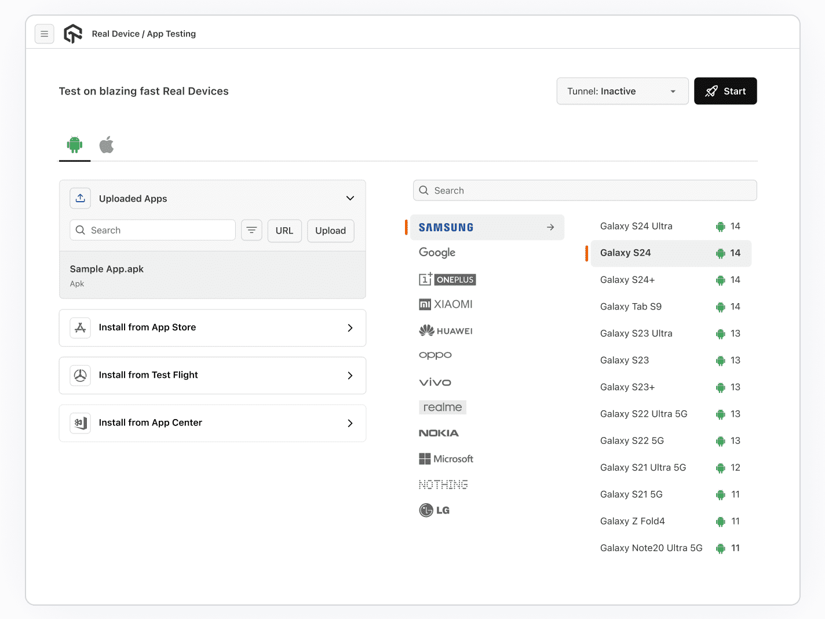Click the upload icon beside Uploaded Apps
The width and height of the screenshot is (825, 619).
pos(80,198)
